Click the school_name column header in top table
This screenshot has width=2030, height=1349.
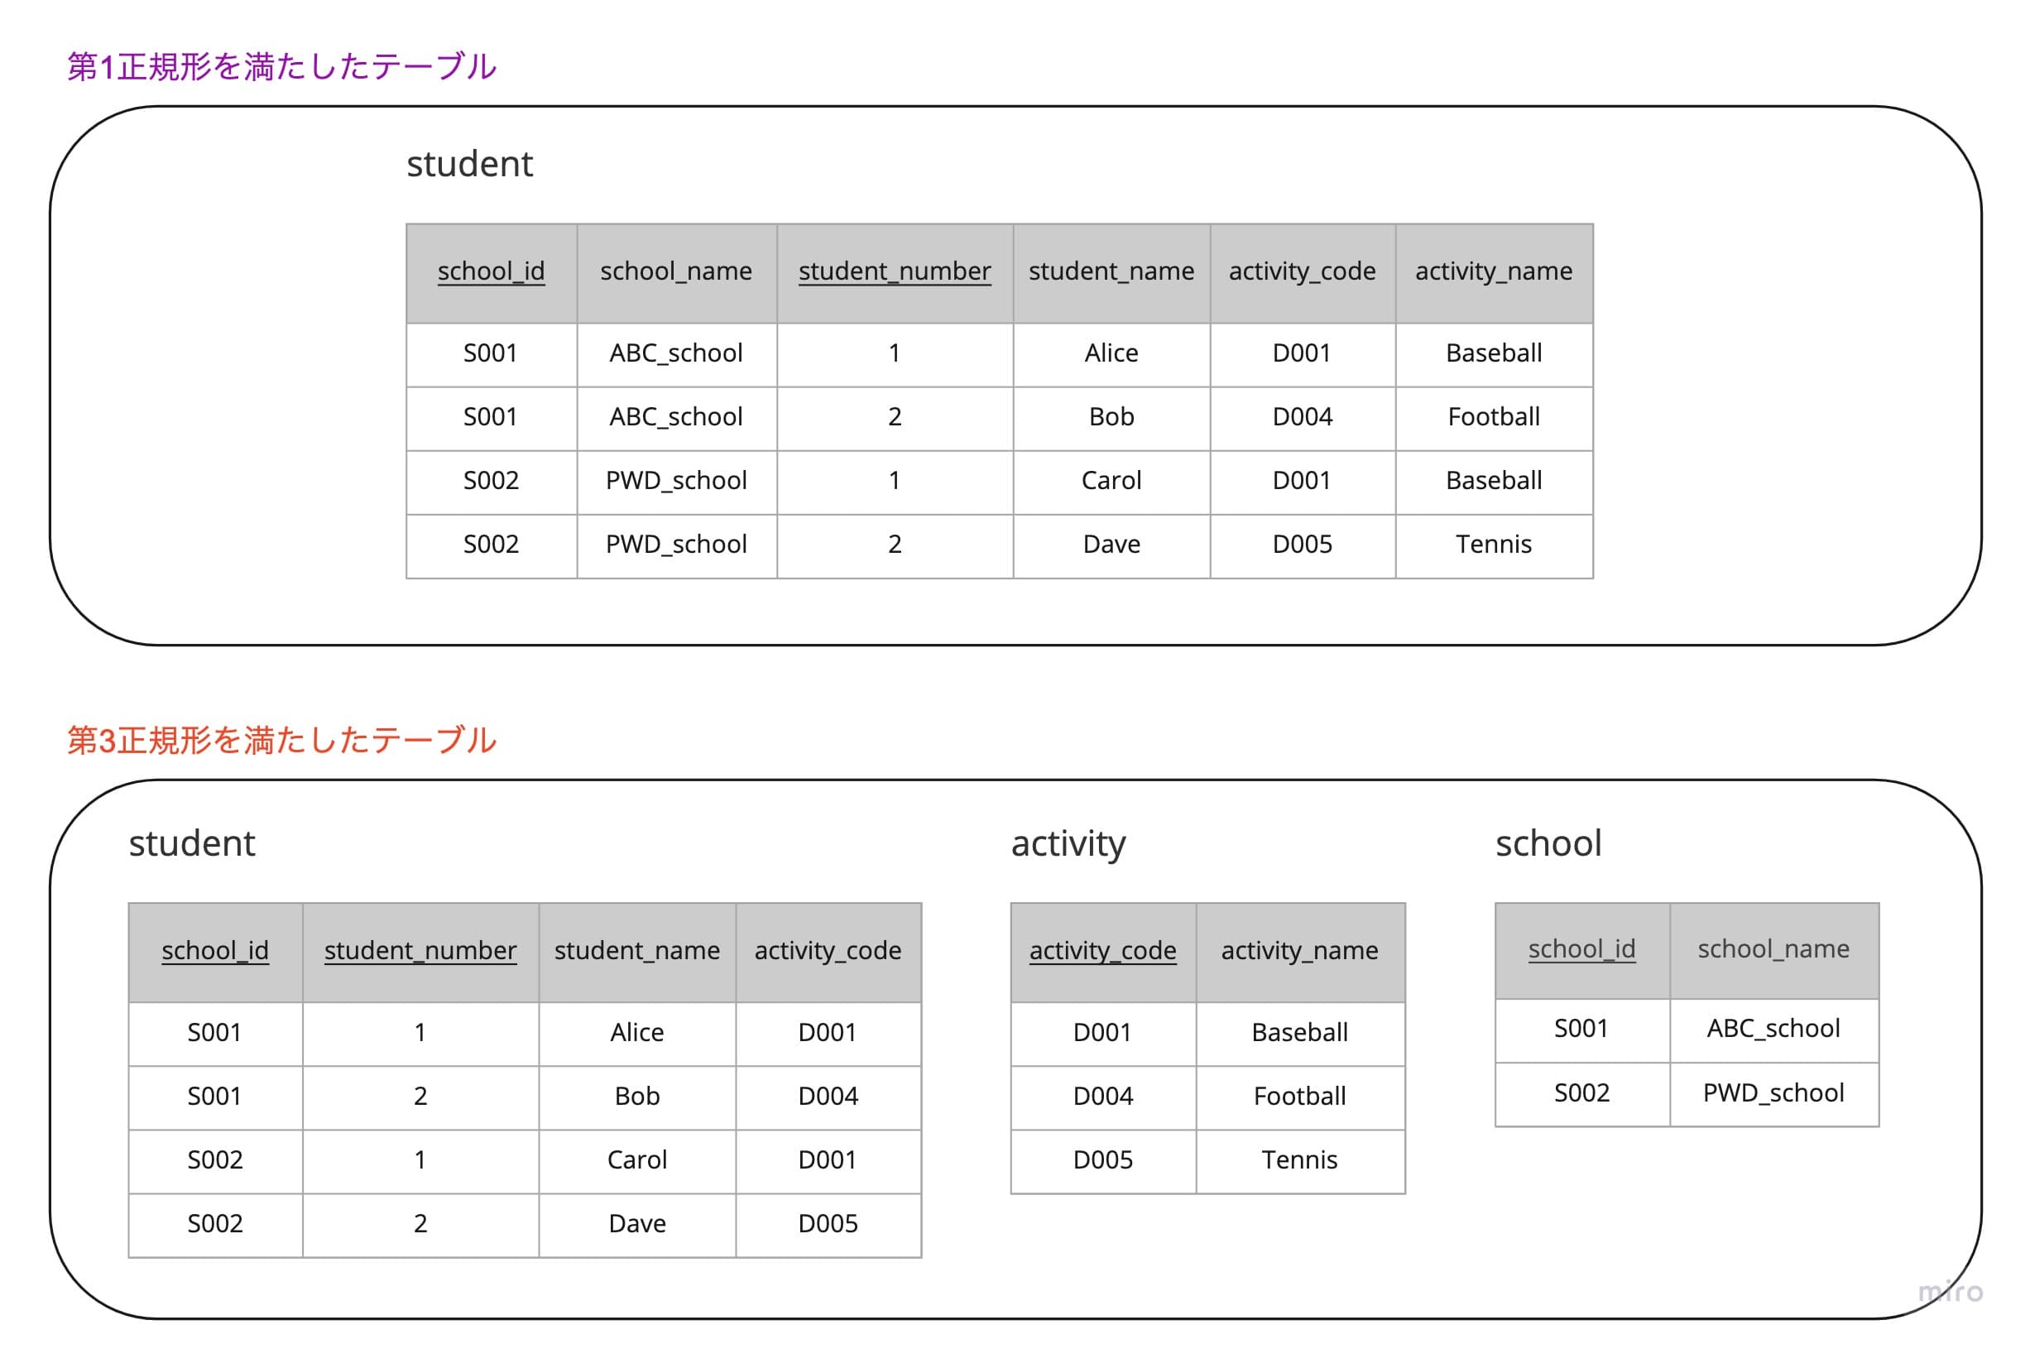(x=676, y=270)
